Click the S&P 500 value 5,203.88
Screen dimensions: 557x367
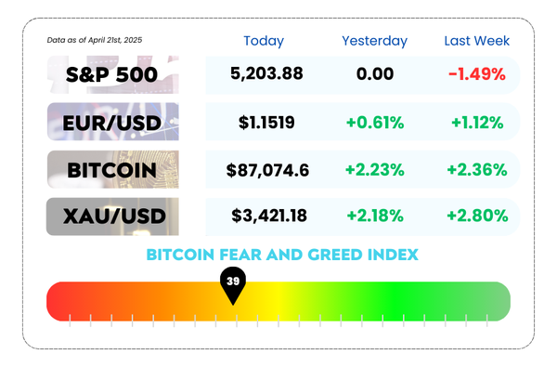(x=266, y=73)
